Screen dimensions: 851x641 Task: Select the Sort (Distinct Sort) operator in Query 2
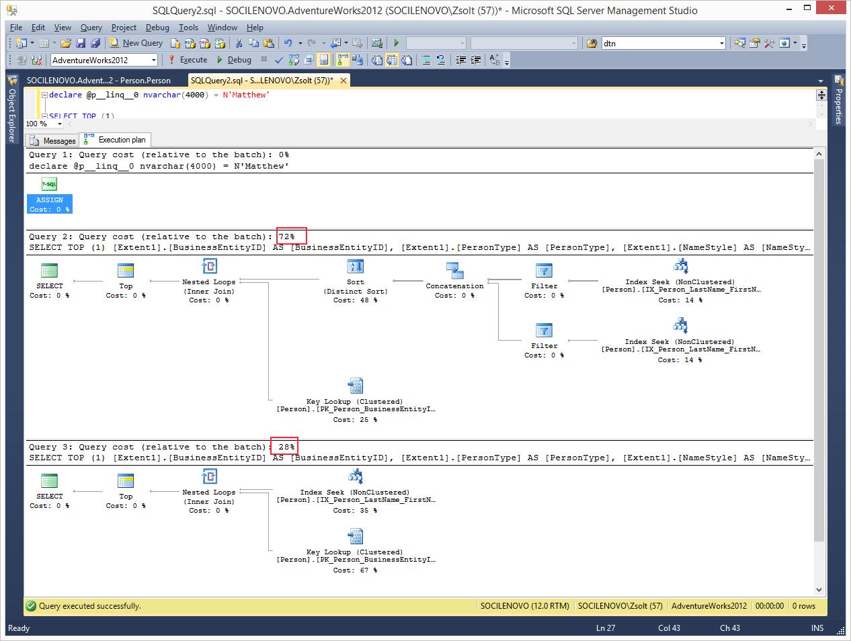tap(356, 282)
